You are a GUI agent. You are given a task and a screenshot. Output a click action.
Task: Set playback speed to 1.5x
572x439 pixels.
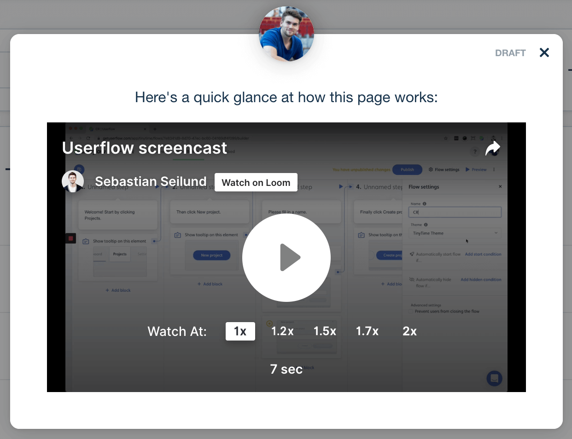point(325,331)
